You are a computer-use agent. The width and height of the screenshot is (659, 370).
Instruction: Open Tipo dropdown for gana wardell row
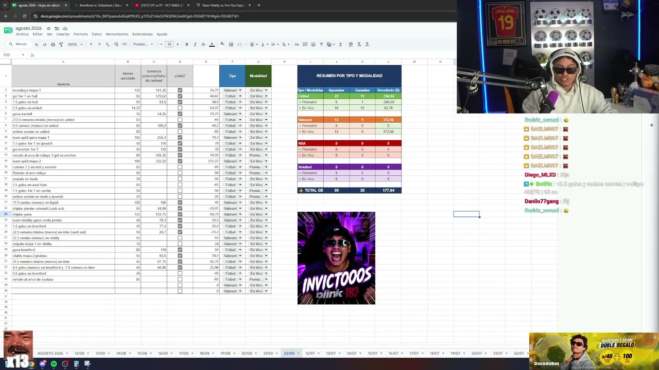coord(232,114)
